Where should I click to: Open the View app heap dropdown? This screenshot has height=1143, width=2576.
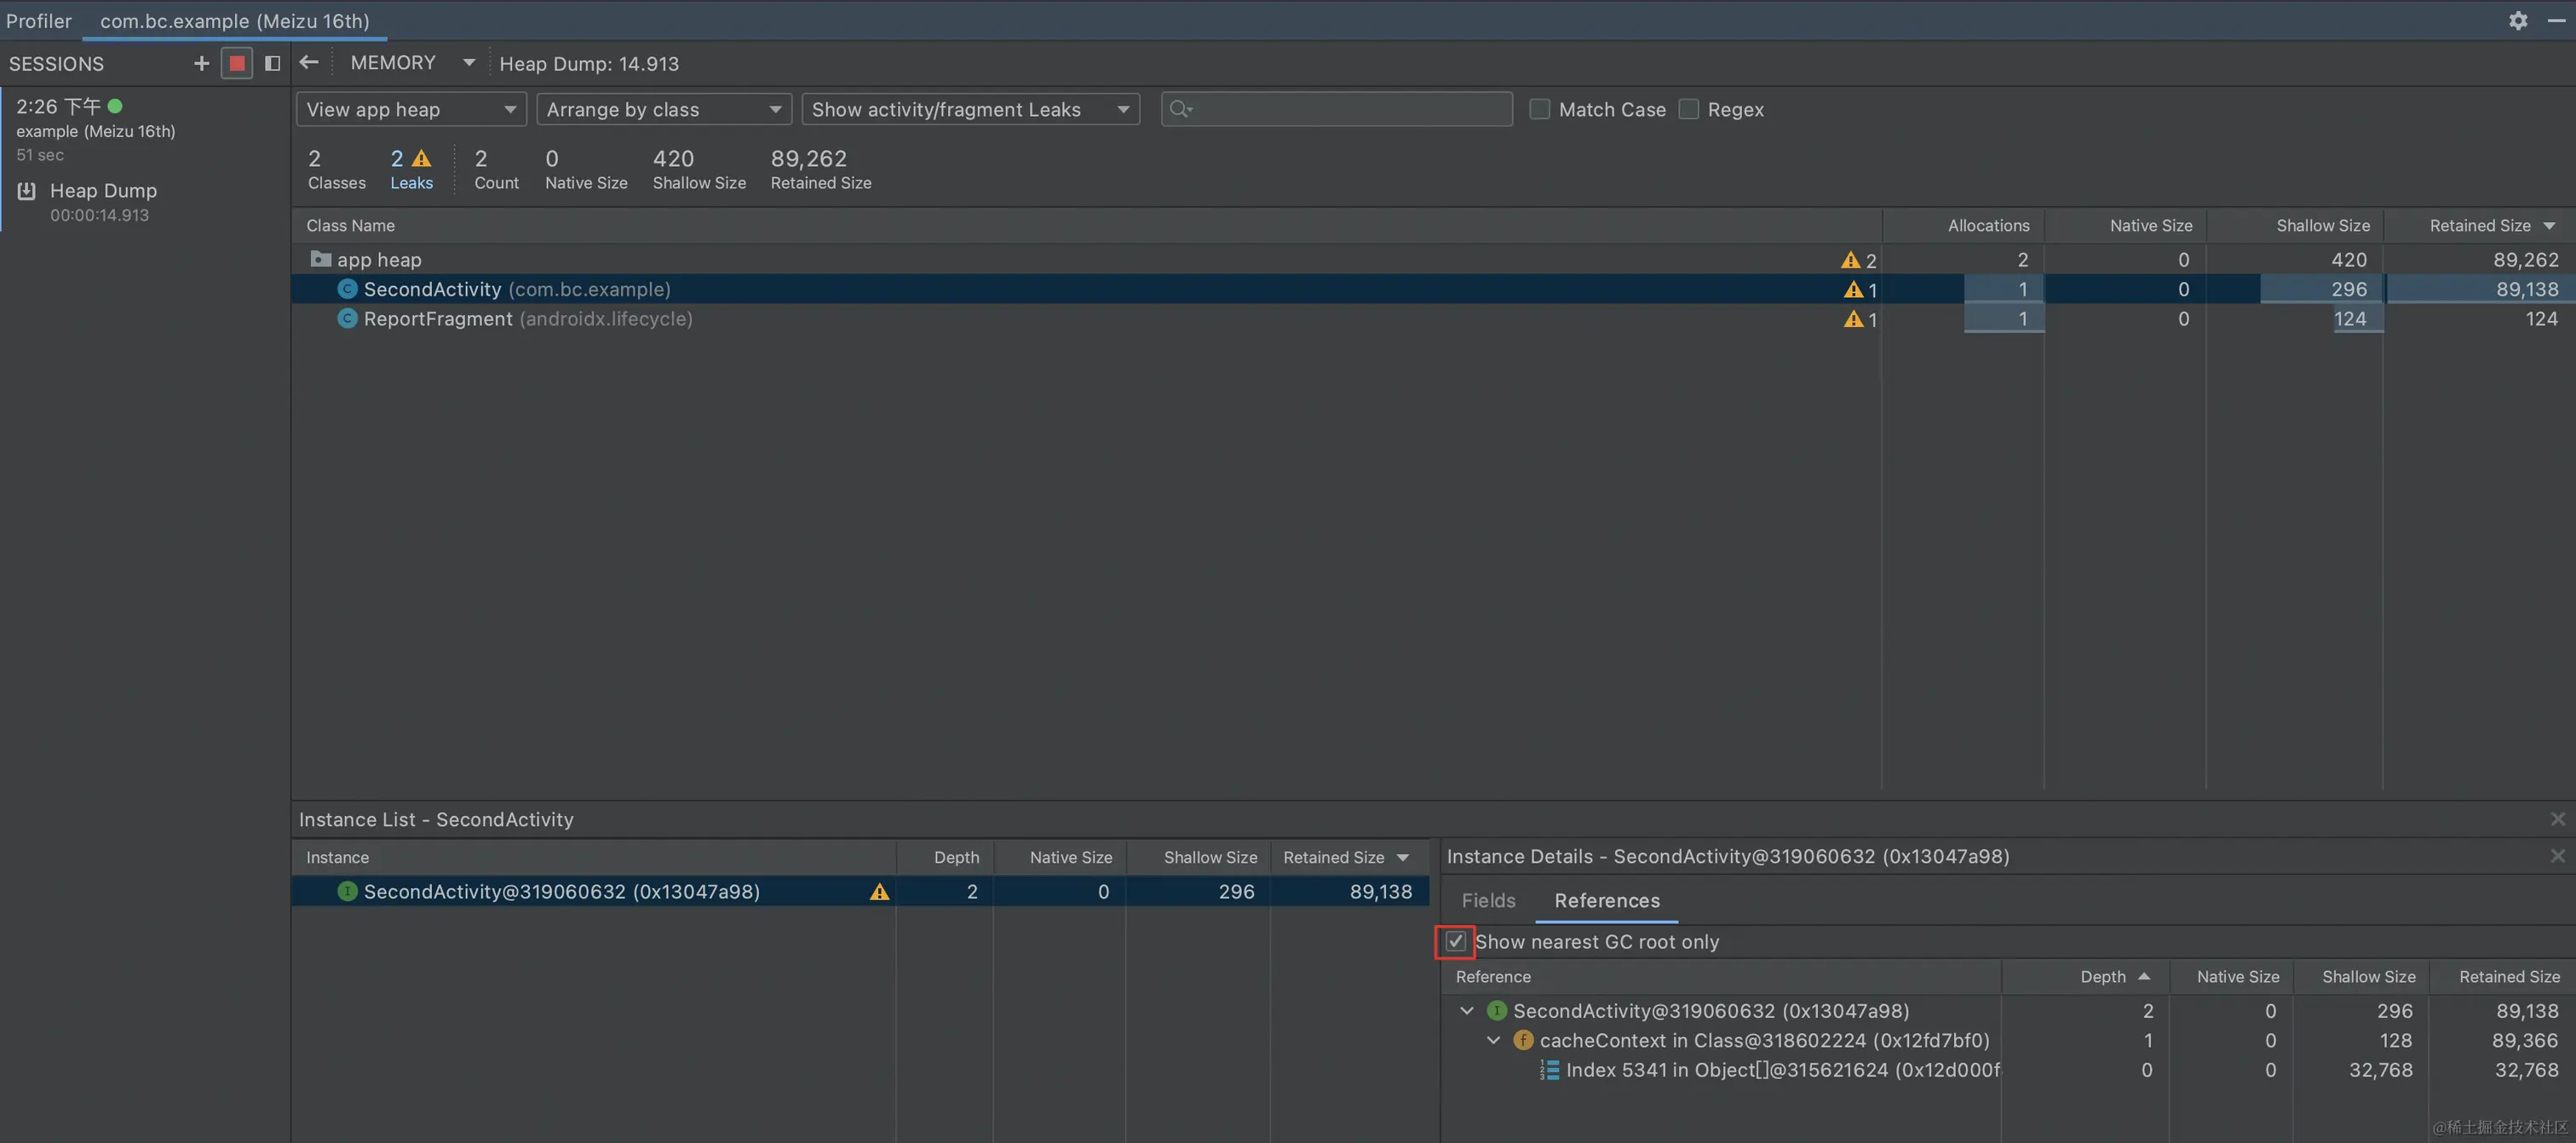411,109
